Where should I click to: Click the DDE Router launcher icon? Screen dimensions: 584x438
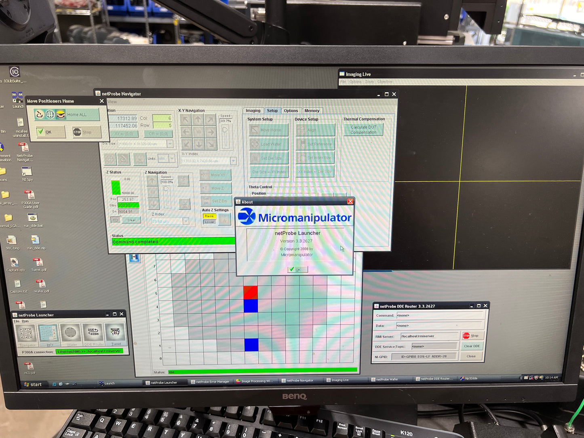click(x=93, y=334)
